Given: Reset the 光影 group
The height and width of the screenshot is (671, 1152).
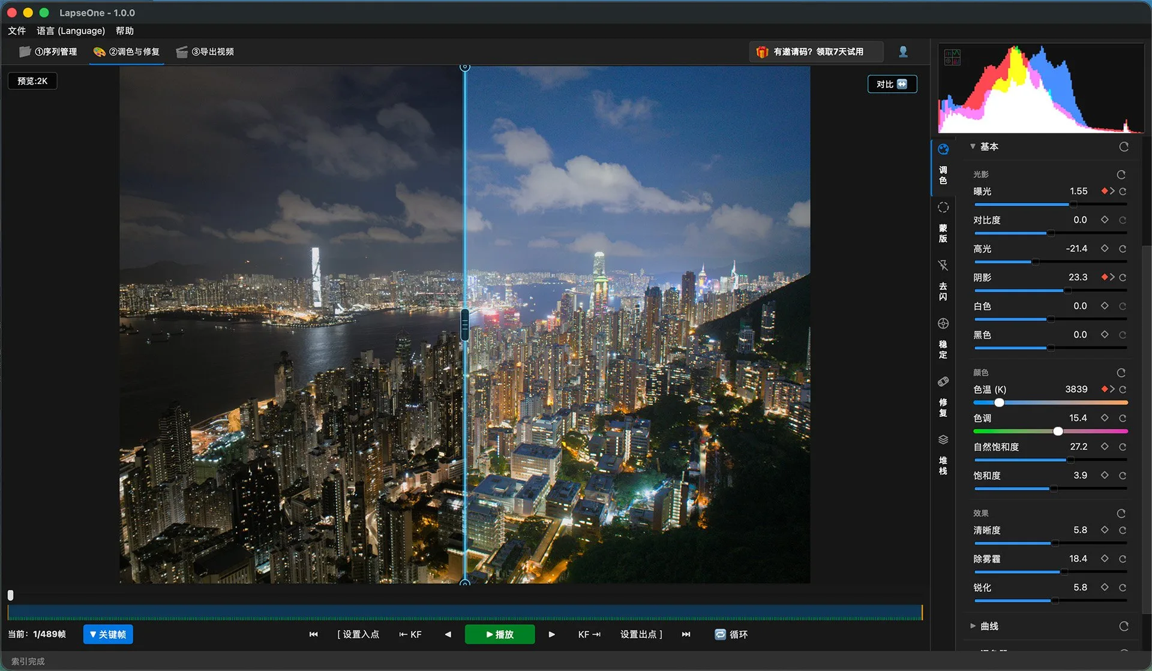Looking at the screenshot, I should click(x=1121, y=174).
